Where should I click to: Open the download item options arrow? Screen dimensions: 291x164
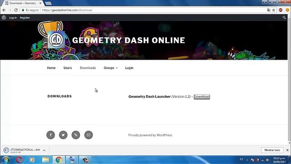44,150
